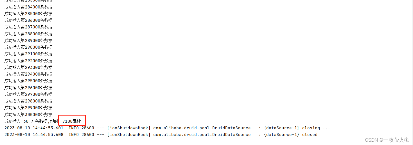The image size is (413, 145).
Task: Click the timestamp 14:44:53.601
Action: [48, 128]
